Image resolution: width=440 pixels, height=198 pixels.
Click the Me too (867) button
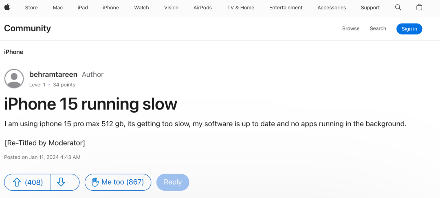click(x=118, y=182)
